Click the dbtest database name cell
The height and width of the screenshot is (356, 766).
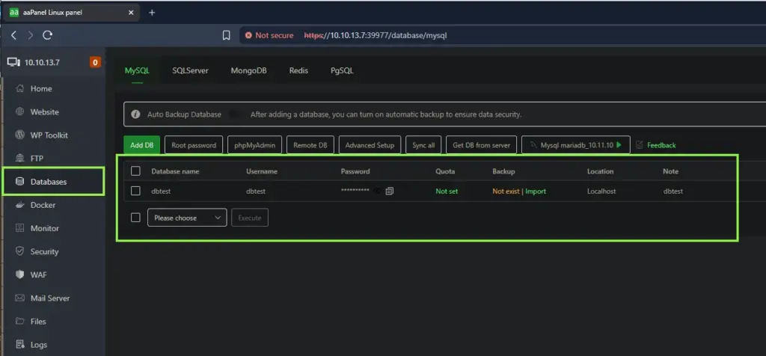point(161,191)
